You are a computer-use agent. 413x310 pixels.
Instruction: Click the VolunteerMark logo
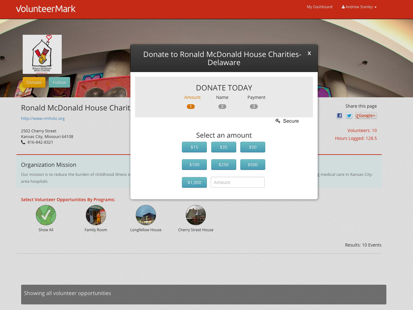(46, 9)
